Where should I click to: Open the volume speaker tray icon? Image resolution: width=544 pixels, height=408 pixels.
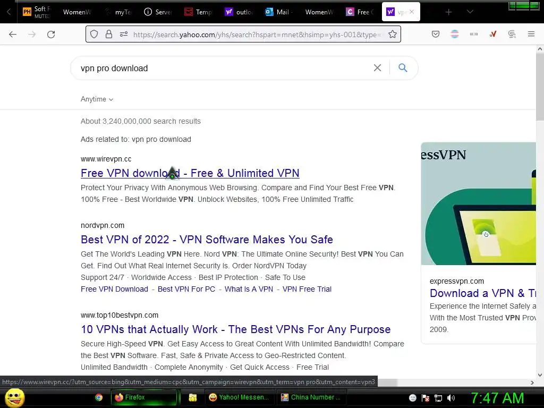tap(451, 398)
